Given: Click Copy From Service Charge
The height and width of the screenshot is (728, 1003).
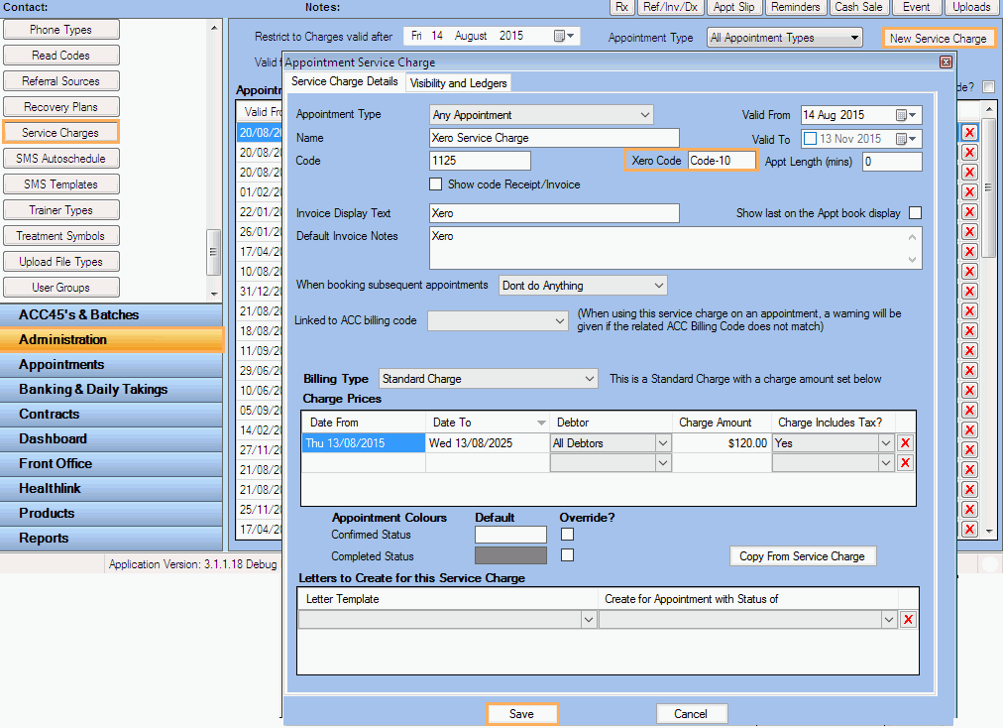Looking at the screenshot, I should 803,555.
